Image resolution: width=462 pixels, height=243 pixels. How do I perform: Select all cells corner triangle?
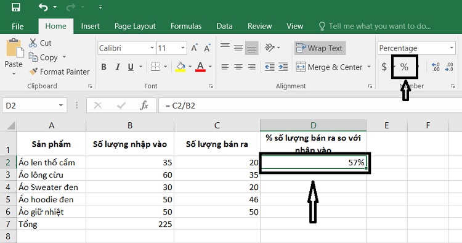click(11, 126)
